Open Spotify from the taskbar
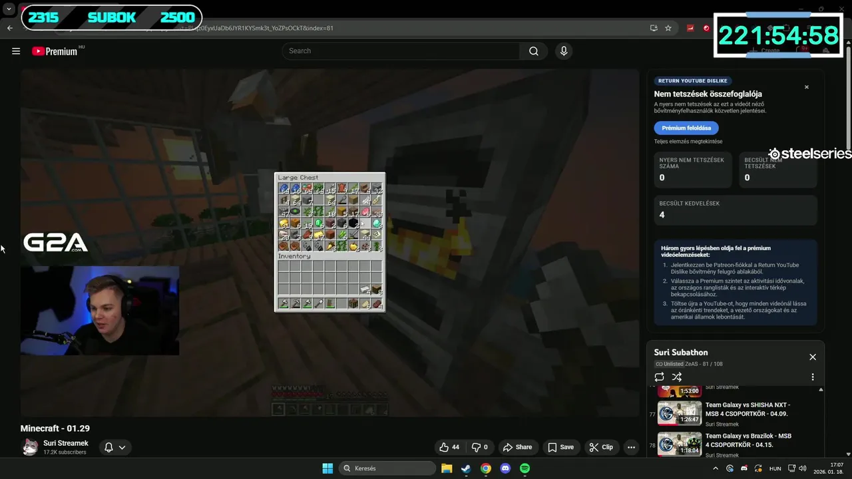Screen dimensions: 852x479 [x=525, y=468]
